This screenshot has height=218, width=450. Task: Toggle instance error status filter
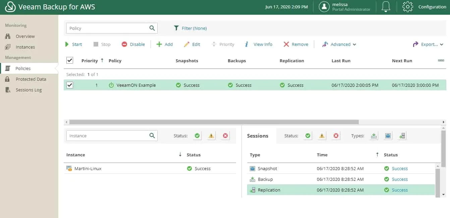click(x=225, y=136)
